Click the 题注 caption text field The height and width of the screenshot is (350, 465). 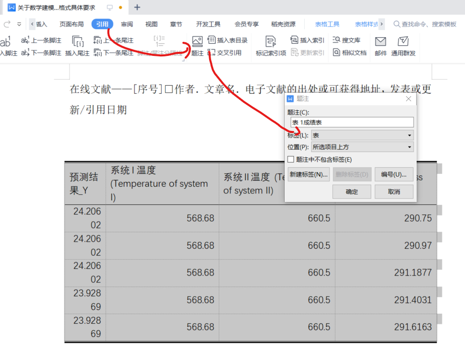[351, 122]
